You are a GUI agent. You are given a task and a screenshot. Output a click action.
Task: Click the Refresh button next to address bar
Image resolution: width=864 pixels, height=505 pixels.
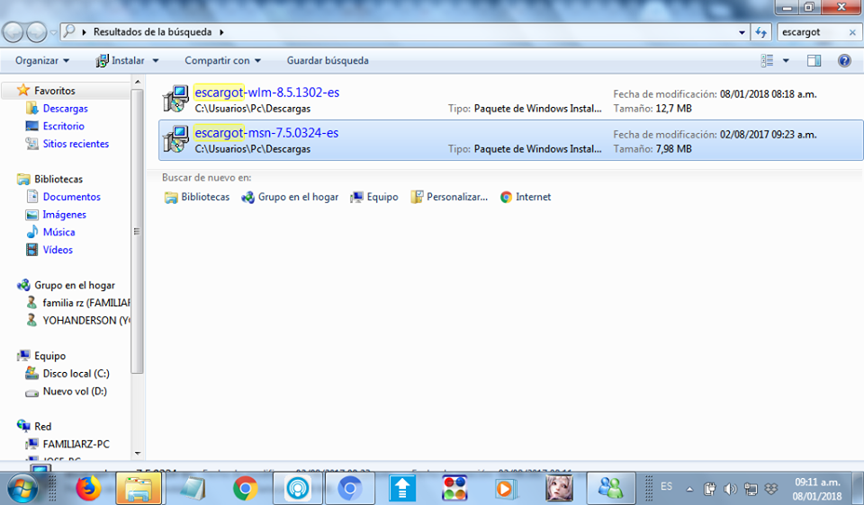(761, 32)
